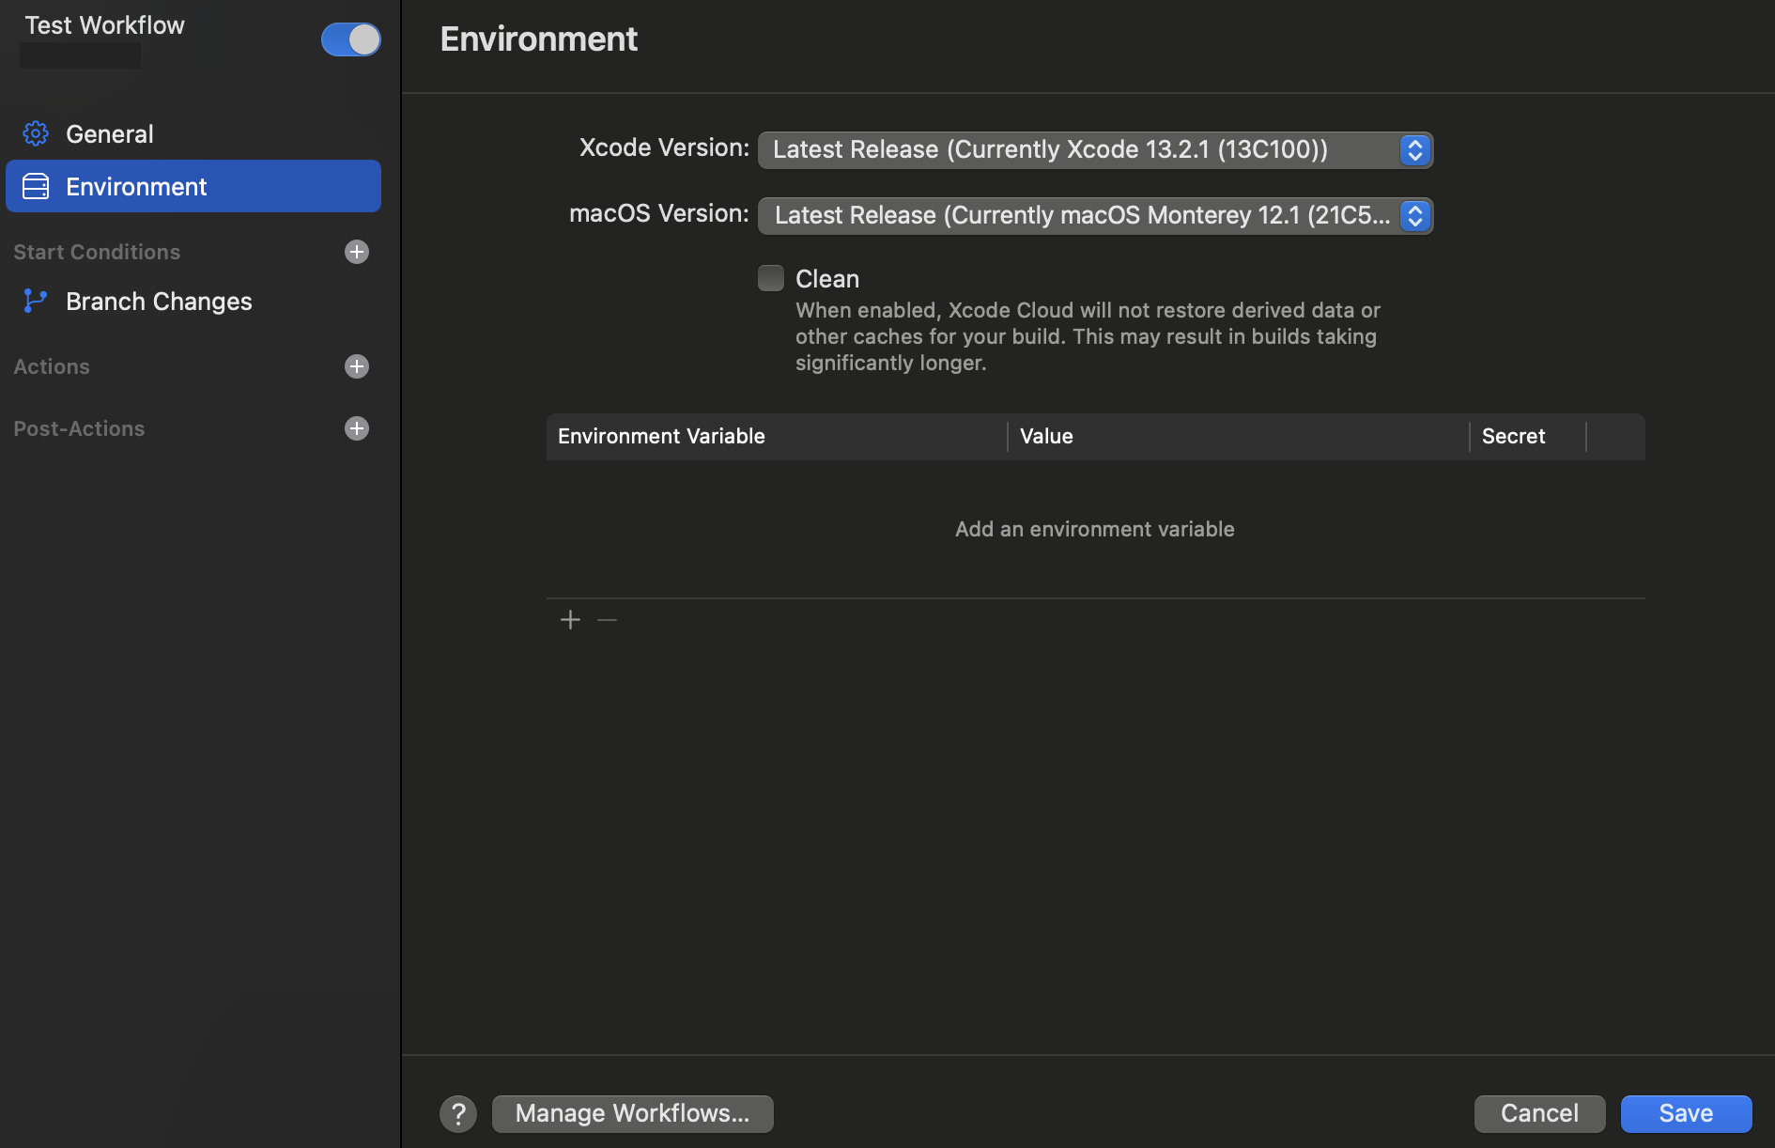
Task: Click the Branch Changes branch icon
Action: point(36,301)
